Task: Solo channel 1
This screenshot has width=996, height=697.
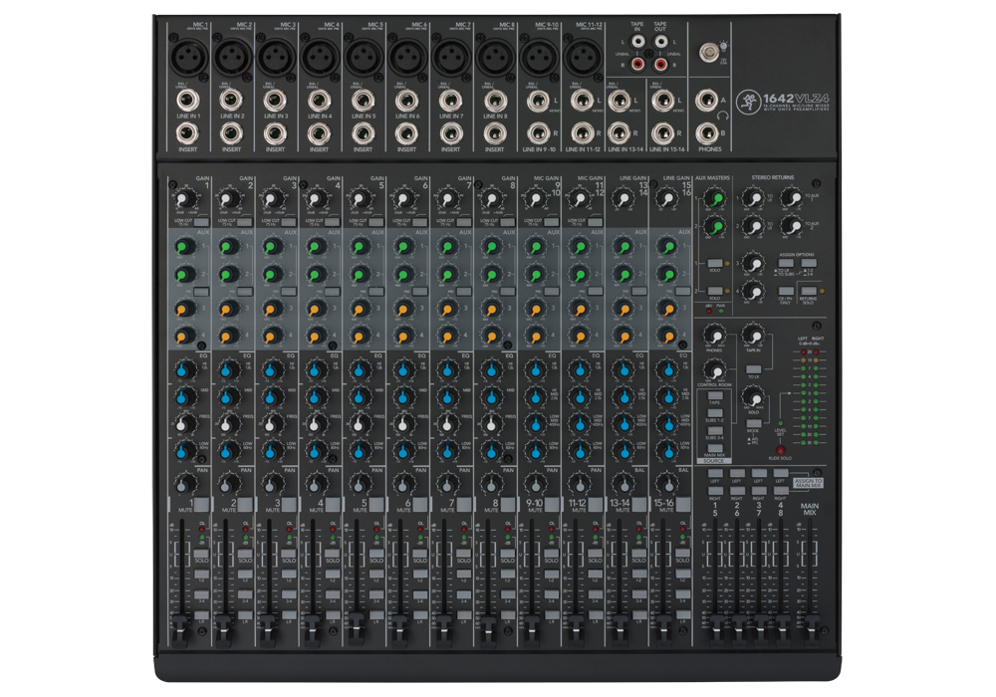Action: (x=201, y=555)
